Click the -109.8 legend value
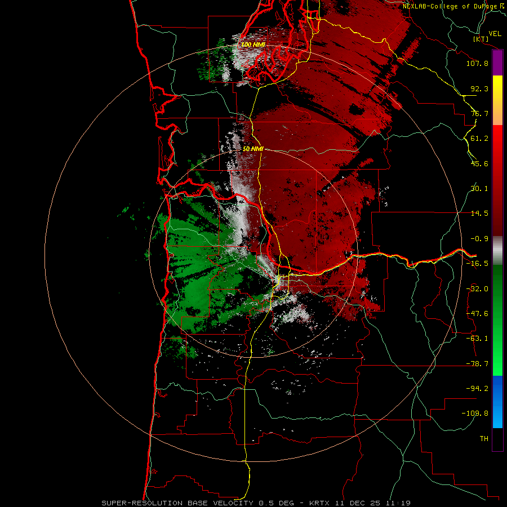The height and width of the screenshot is (507, 507). (475, 413)
